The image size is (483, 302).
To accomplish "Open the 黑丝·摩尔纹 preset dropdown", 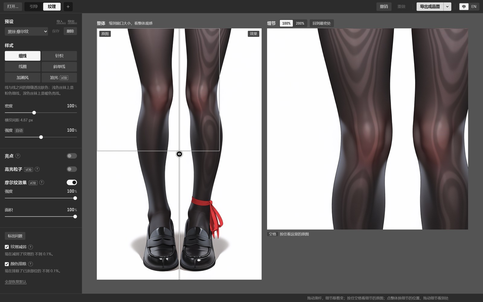I will coord(26,31).
